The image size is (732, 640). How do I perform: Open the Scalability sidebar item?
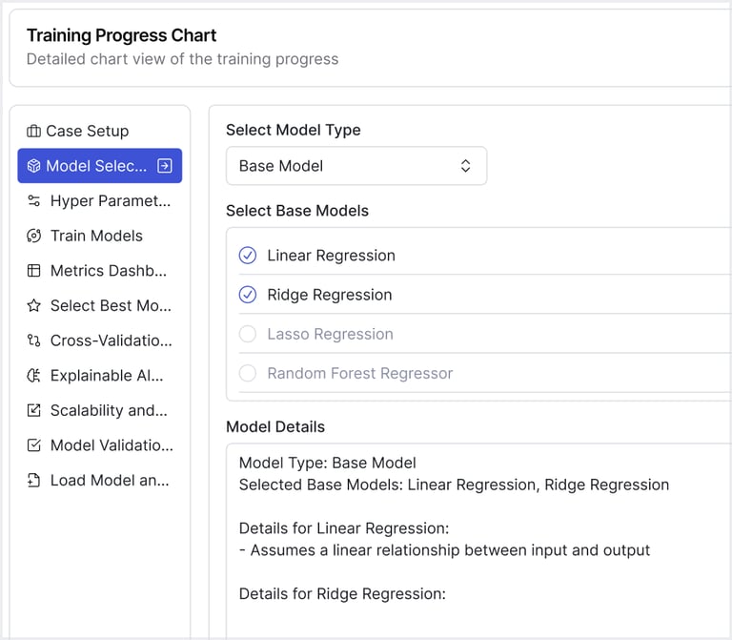(x=110, y=410)
